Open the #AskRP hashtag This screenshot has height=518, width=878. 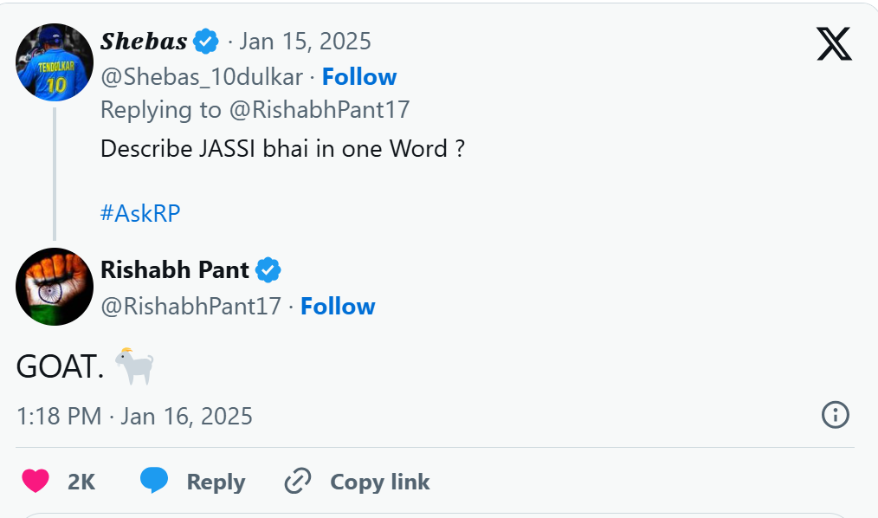[x=140, y=214]
